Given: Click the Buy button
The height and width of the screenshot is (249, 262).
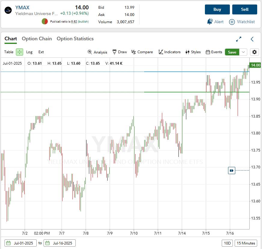Looking at the screenshot, I should [217, 9].
